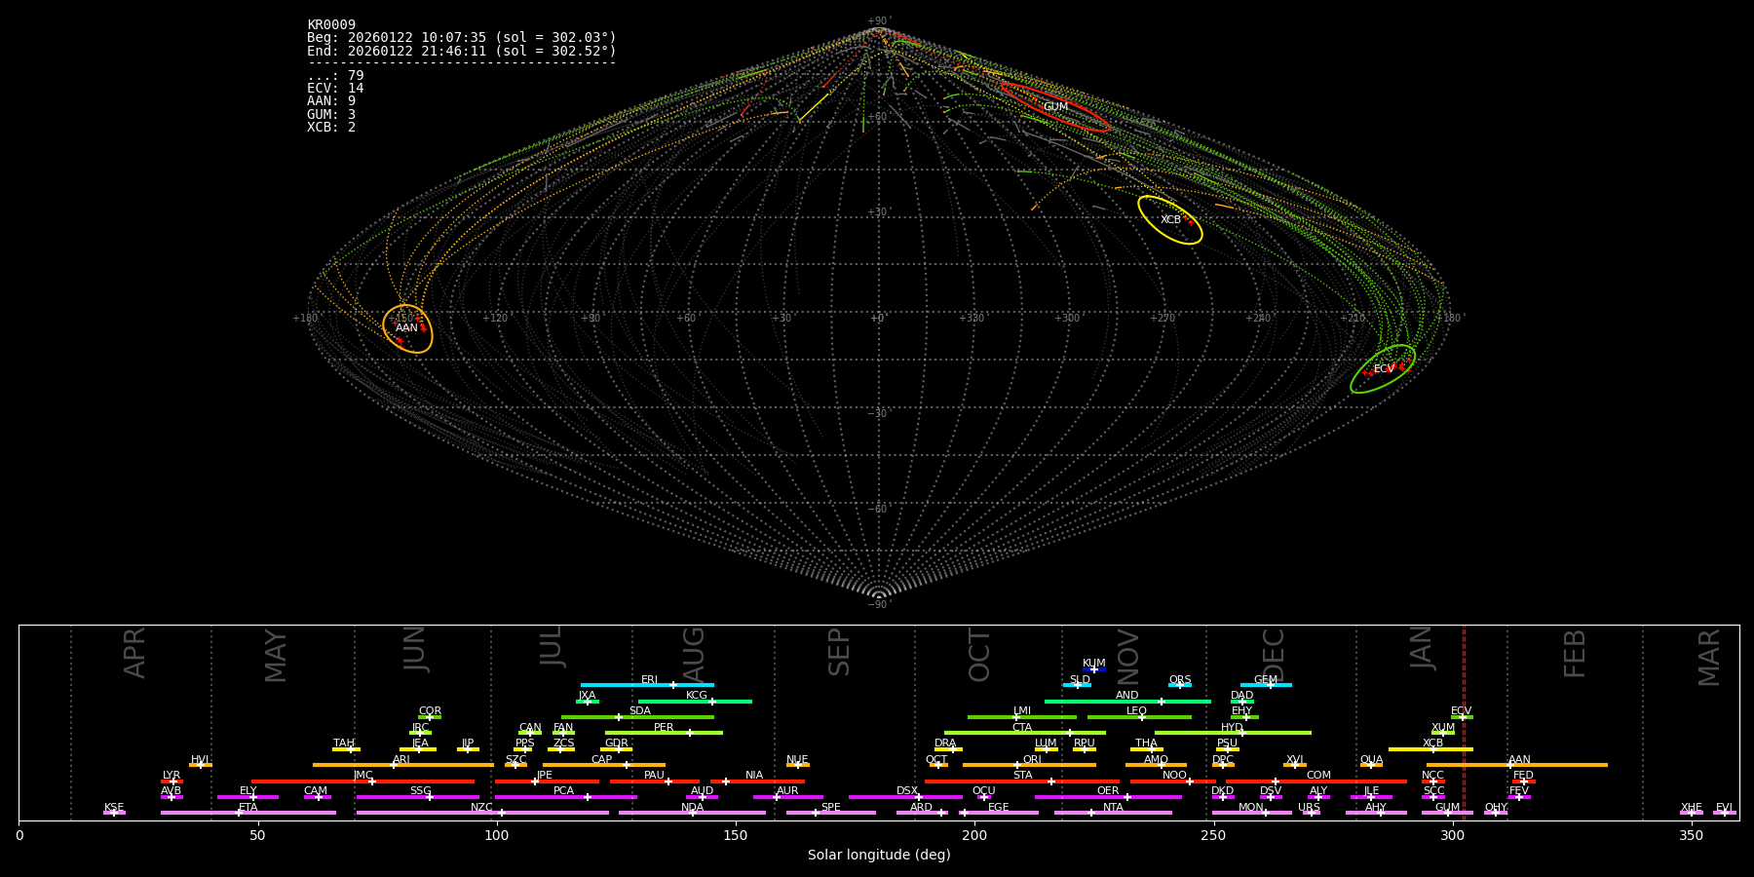Viewport: 1754px width, 877px height.
Task: Click the COM shower bar in timeline
Action: (1316, 782)
